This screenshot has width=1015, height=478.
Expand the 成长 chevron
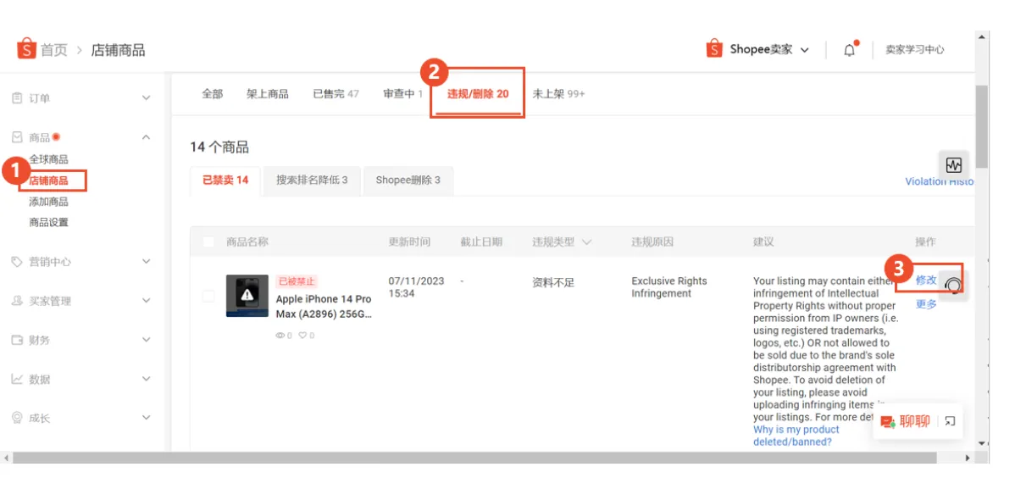coord(147,418)
